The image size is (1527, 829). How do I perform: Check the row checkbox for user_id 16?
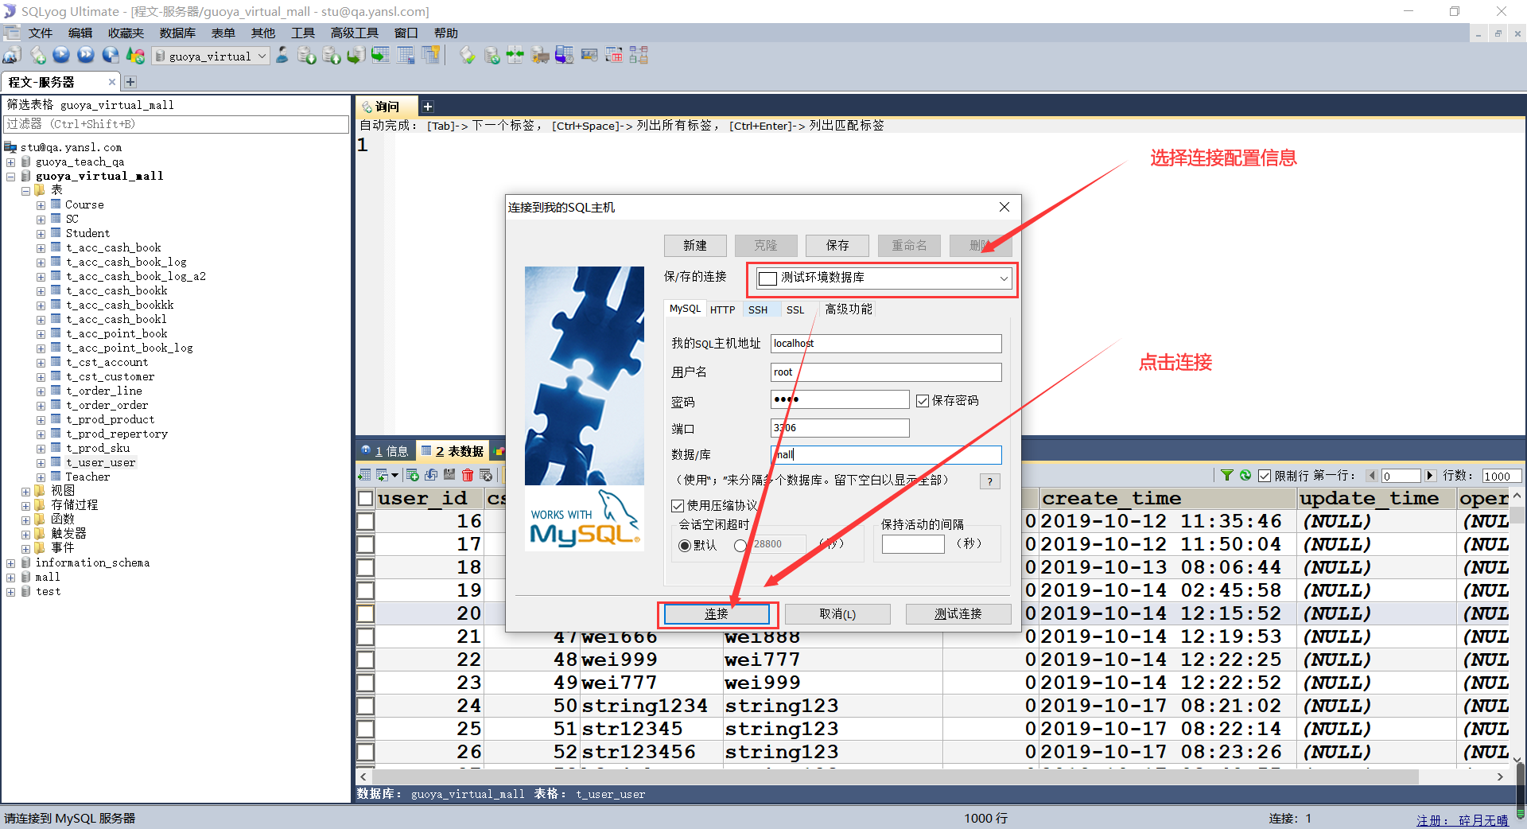366,521
